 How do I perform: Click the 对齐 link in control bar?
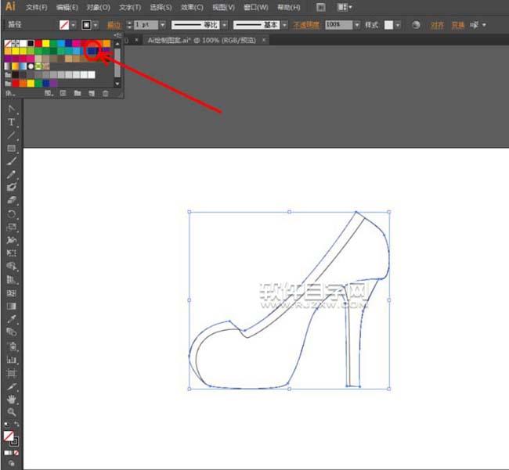[x=437, y=25]
